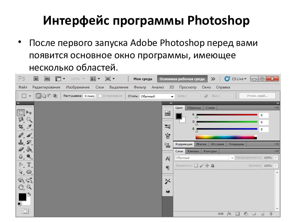Open the Файл menu

(23, 87)
